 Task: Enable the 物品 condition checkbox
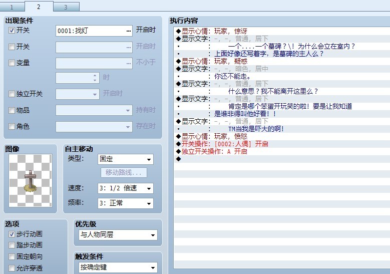tap(12, 110)
